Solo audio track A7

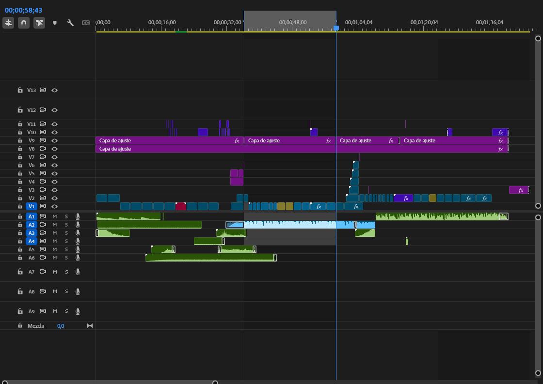(66, 272)
